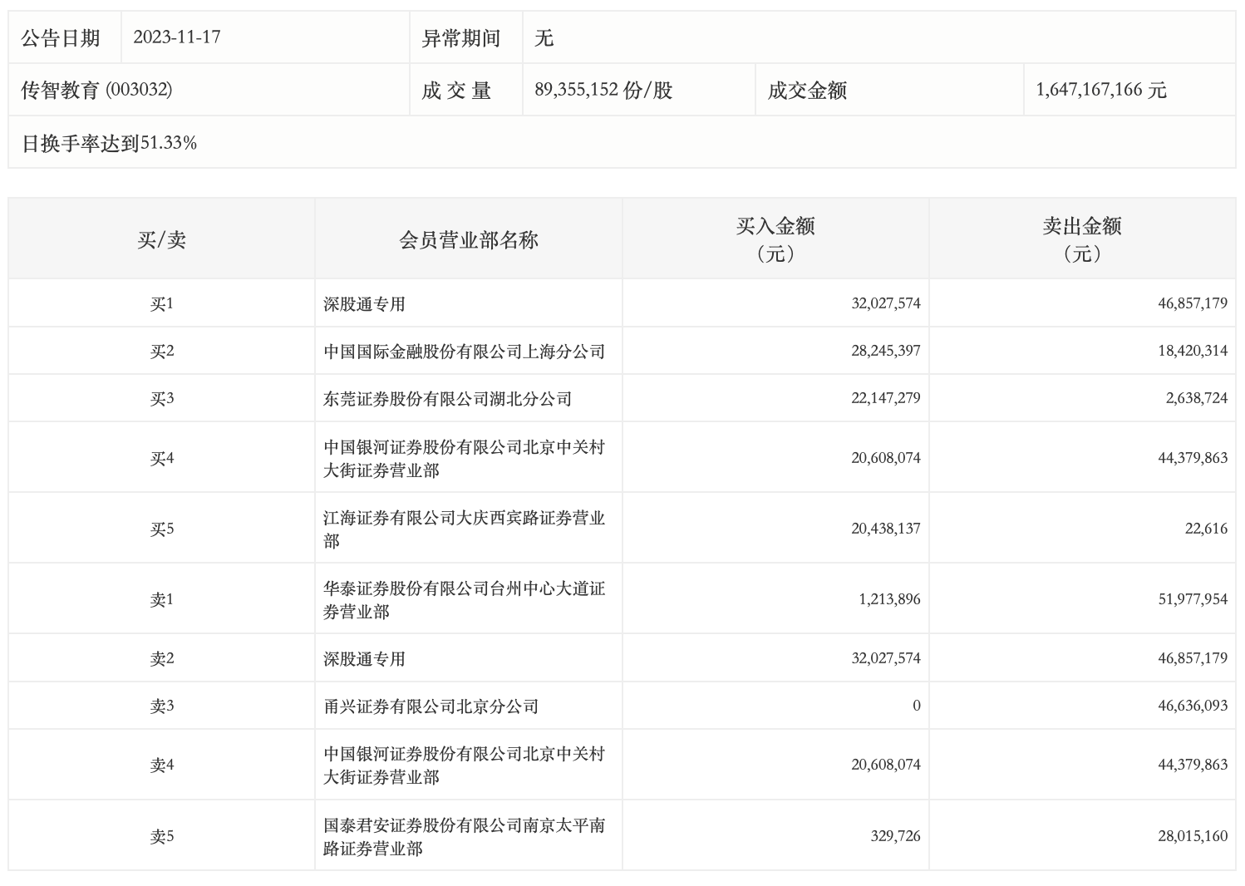Screen dimensions: 1245x886
Task: Click turnover amount 1,647,167,166 元
Action: click(1101, 90)
